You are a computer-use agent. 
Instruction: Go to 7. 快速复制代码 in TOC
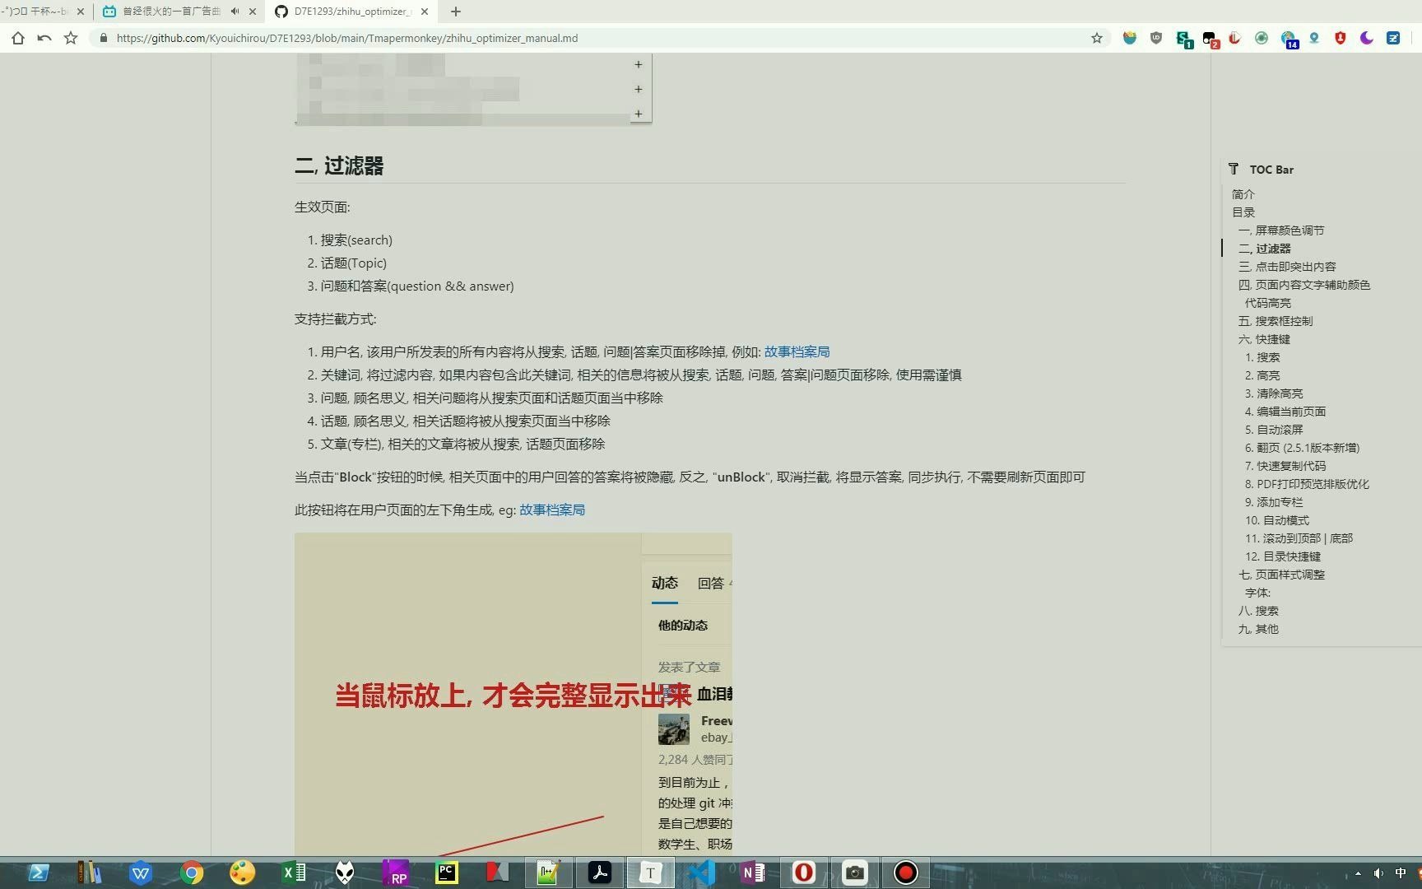[x=1285, y=466]
